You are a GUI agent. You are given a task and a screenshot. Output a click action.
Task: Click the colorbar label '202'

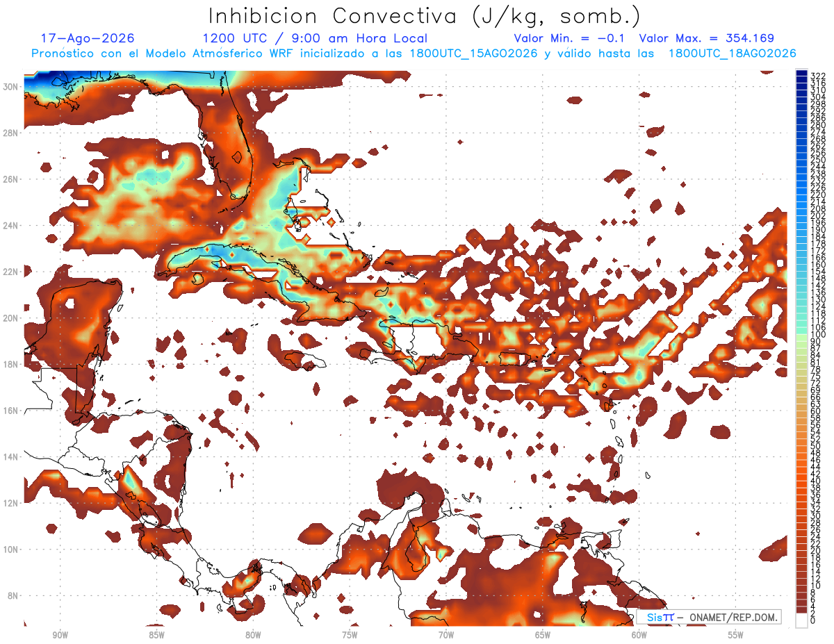point(817,215)
